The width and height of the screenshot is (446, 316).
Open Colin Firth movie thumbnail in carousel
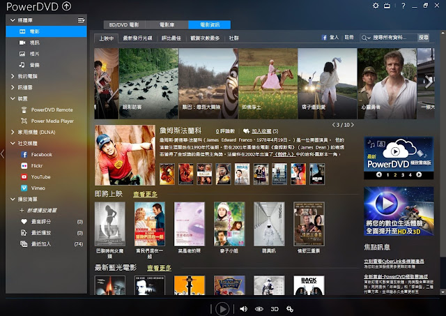387,84
